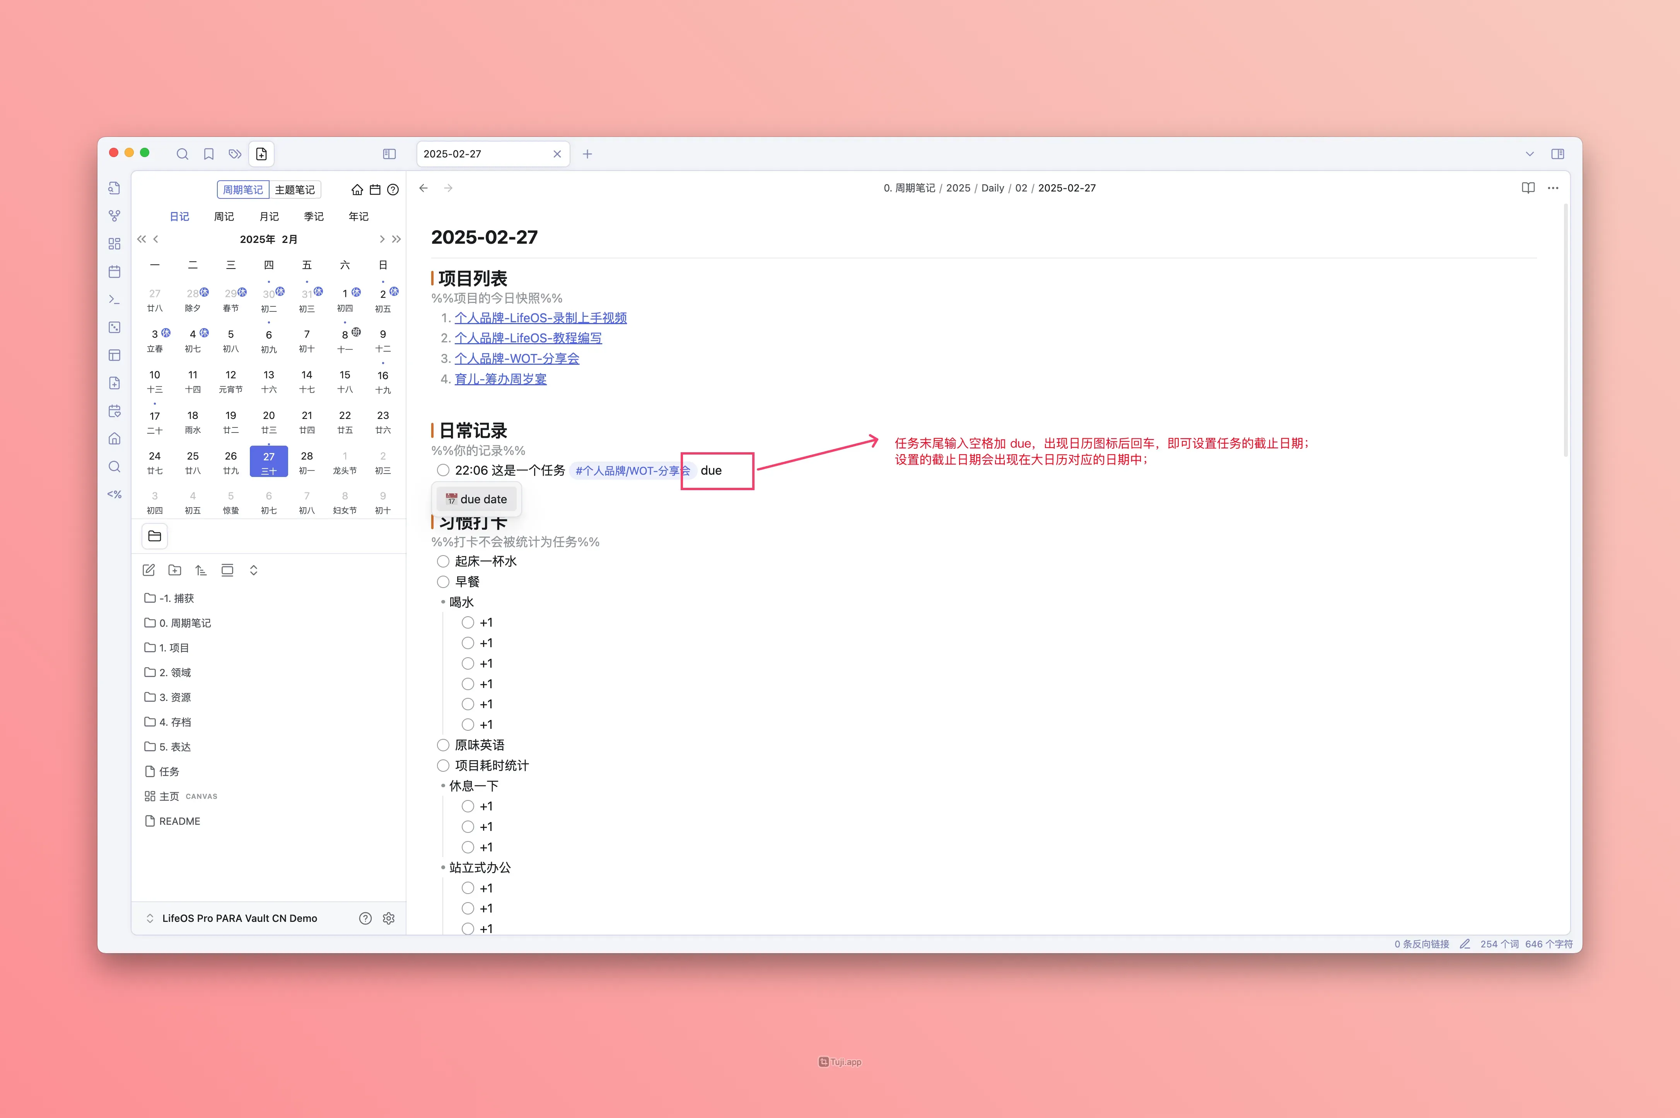Open the canvas icon in left ribbon
Image resolution: width=1680 pixels, height=1118 pixels.
[114, 244]
